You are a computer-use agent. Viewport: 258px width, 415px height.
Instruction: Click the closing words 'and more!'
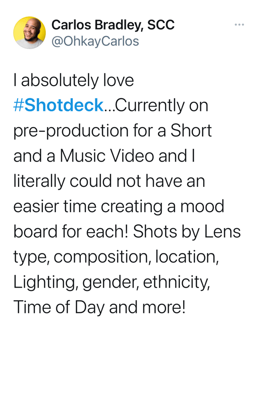pyautogui.click(x=147, y=307)
